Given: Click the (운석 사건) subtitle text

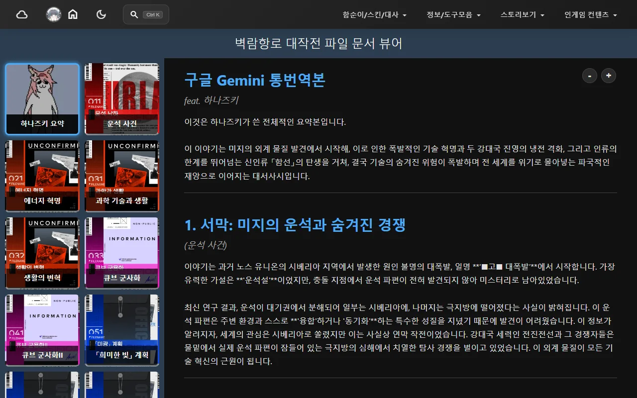Looking at the screenshot, I should [x=206, y=245].
